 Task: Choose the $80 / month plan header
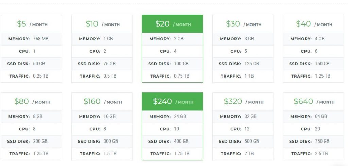click(32, 102)
